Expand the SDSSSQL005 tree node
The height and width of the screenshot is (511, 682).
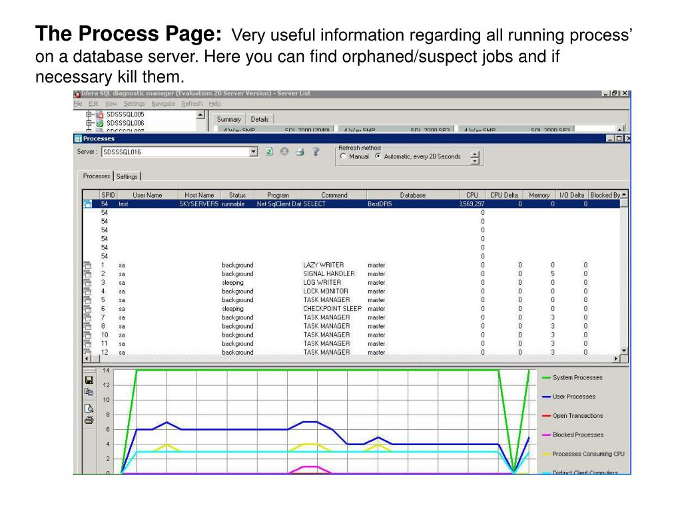[x=89, y=114]
